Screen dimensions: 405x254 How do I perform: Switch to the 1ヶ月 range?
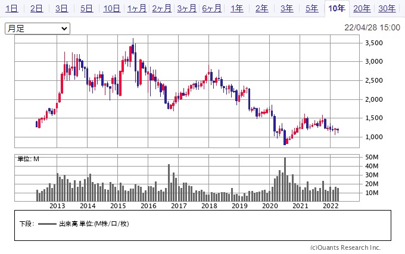pos(136,8)
